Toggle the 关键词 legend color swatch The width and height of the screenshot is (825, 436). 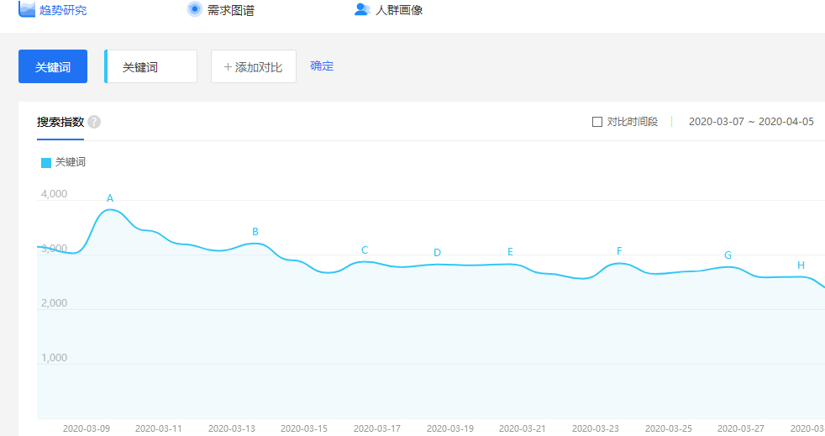click(x=46, y=162)
